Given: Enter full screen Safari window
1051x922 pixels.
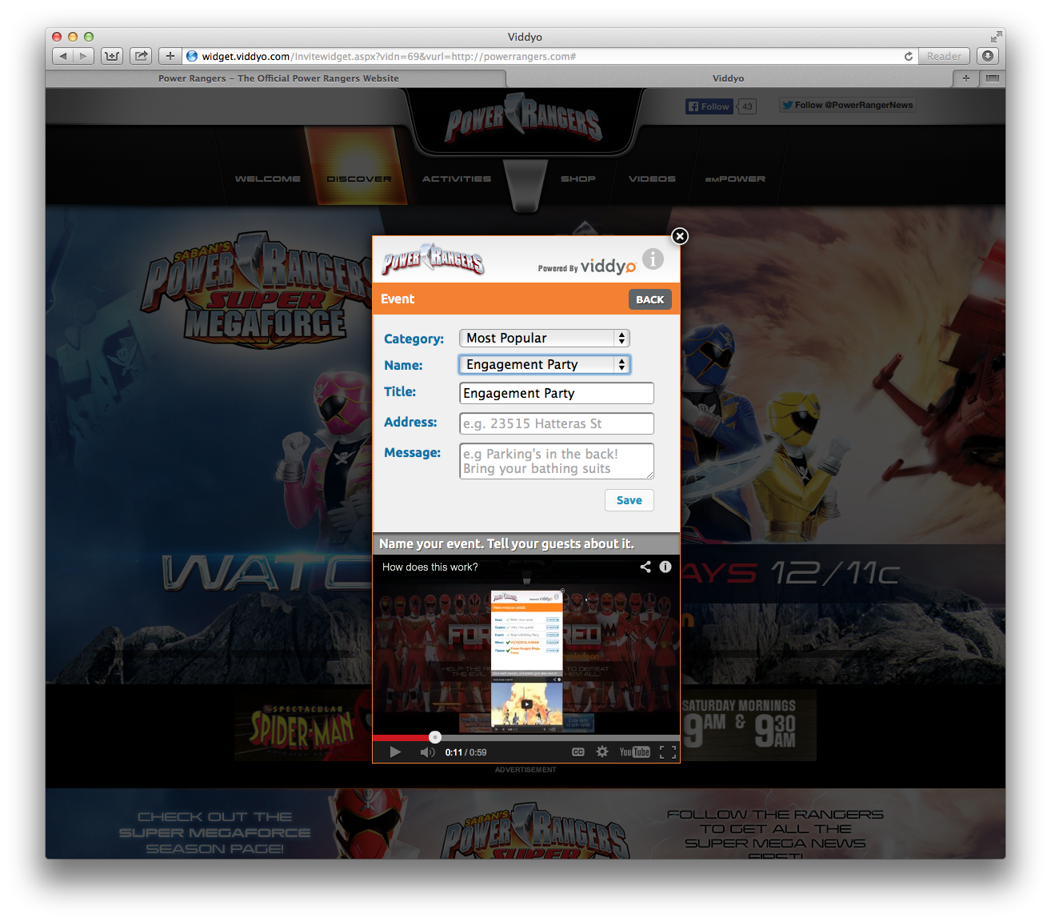Looking at the screenshot, I should [x=996, y=37].
